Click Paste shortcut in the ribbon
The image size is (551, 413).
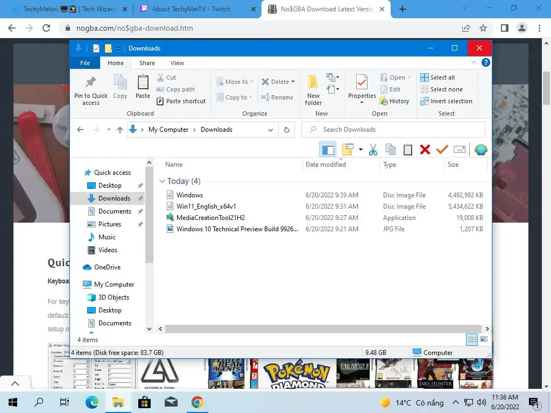(181, 101)
